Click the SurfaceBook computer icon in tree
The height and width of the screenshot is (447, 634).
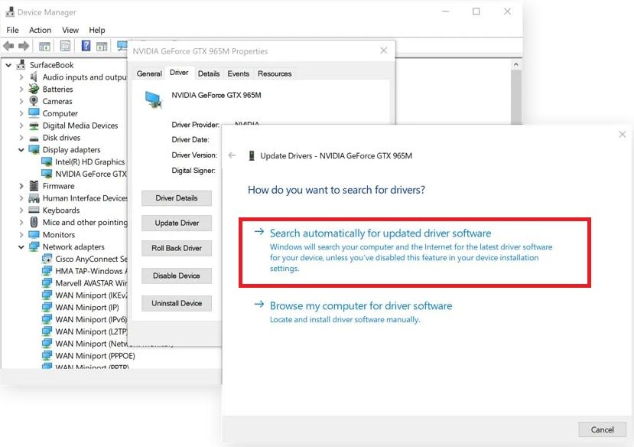click(21, 65)
